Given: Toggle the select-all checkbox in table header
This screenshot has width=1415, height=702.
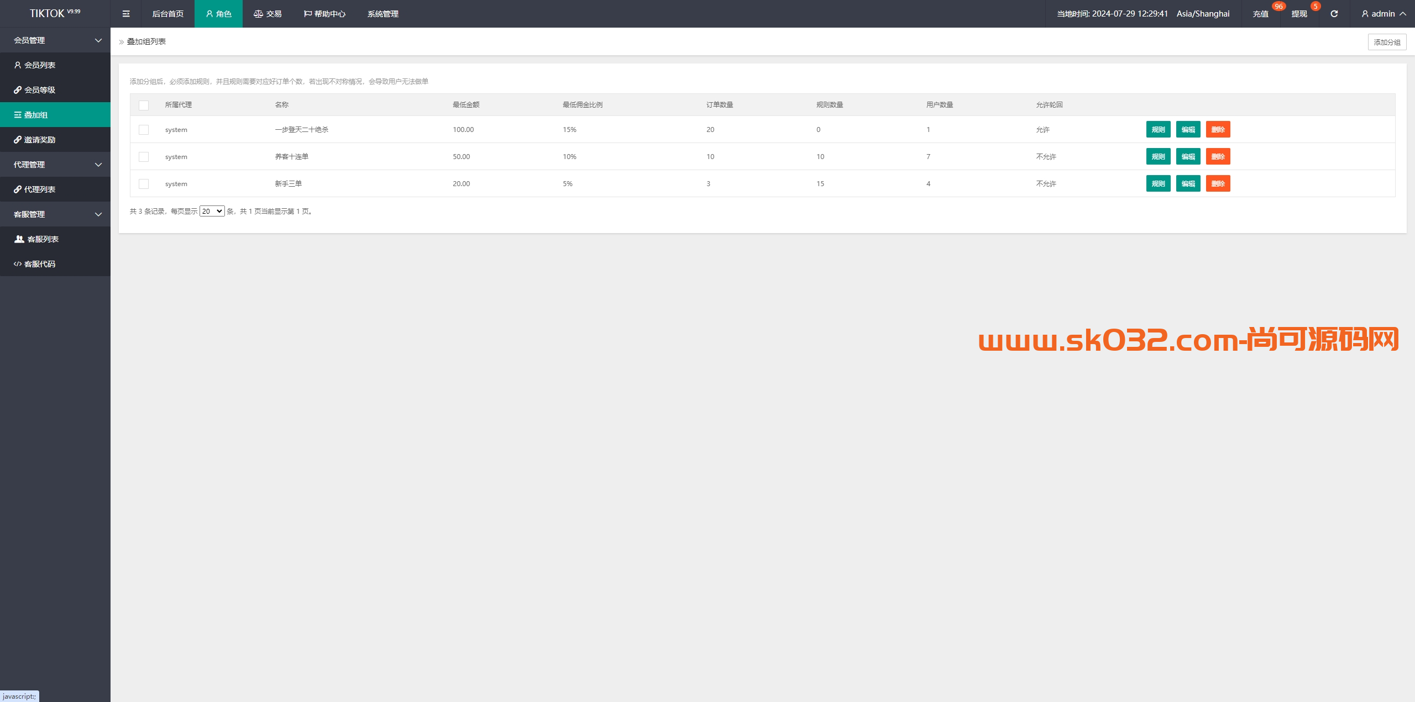Looking at the screenshot, I should click(x=144, y=105).
